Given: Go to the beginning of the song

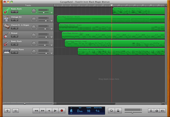Looking at the screenshot, I should point(49,111).
